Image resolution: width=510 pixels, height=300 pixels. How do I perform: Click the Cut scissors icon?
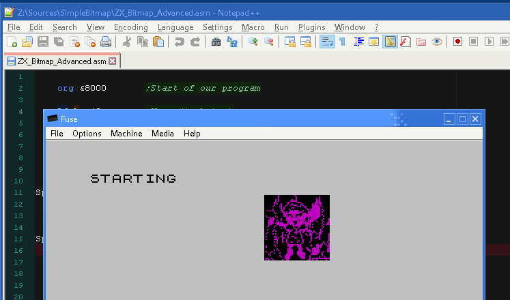(126, 42)
